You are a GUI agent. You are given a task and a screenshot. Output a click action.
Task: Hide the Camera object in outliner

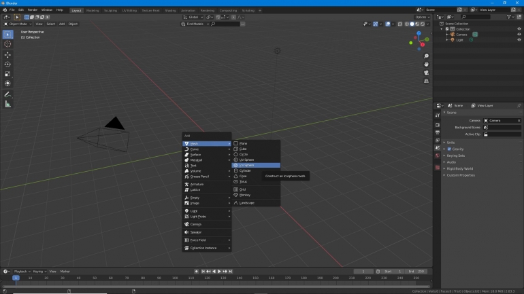(x=519, y=35)
